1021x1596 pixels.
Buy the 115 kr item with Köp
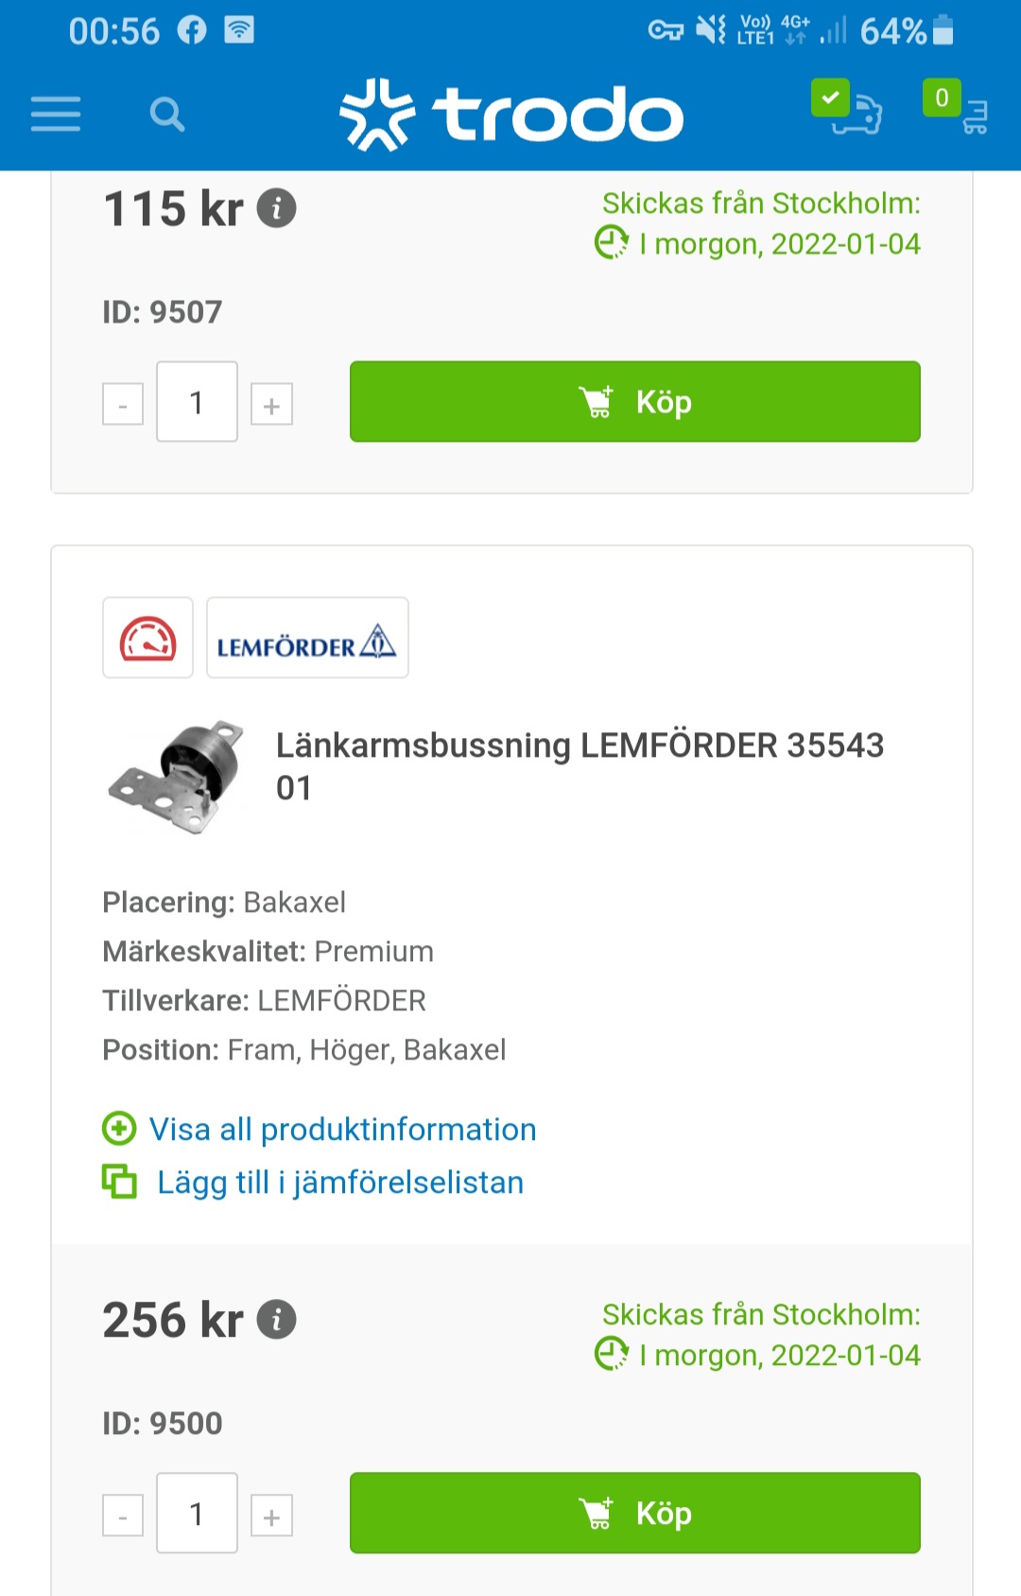[634, 402]
